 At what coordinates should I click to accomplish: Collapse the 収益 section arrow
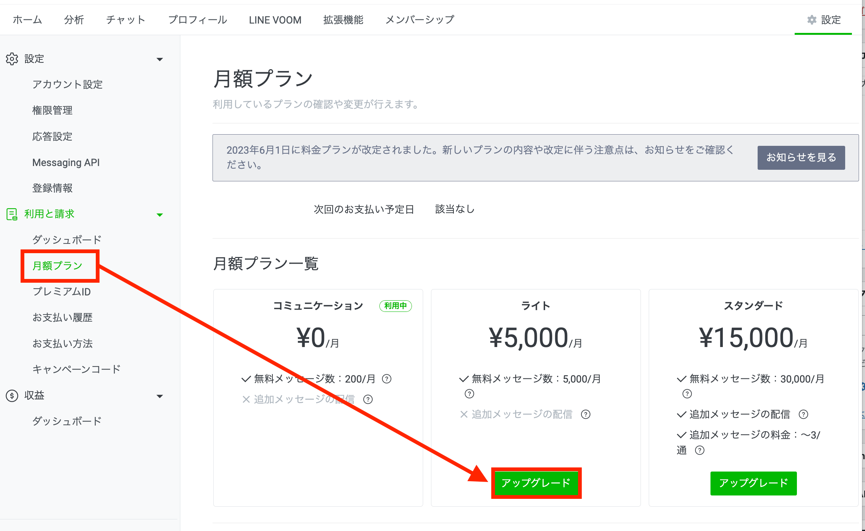pos(160,396)
